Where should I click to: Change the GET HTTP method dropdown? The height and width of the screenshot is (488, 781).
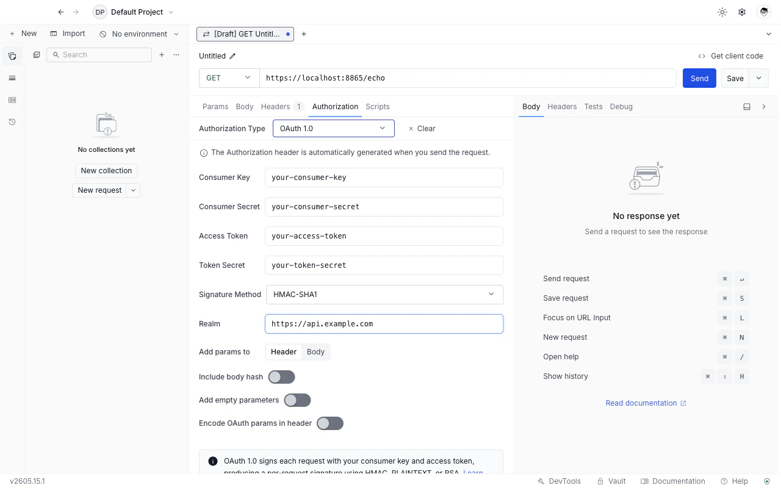tap(229, 78)
